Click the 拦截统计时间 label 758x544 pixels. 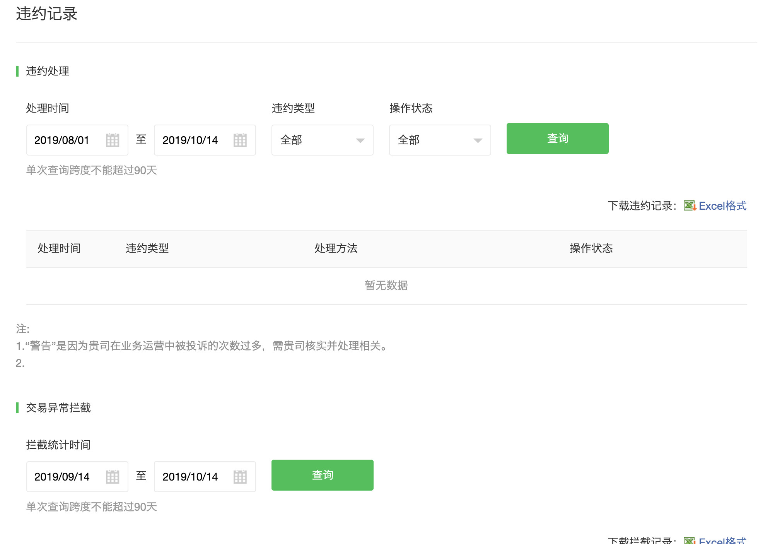(x=58, y=445)
